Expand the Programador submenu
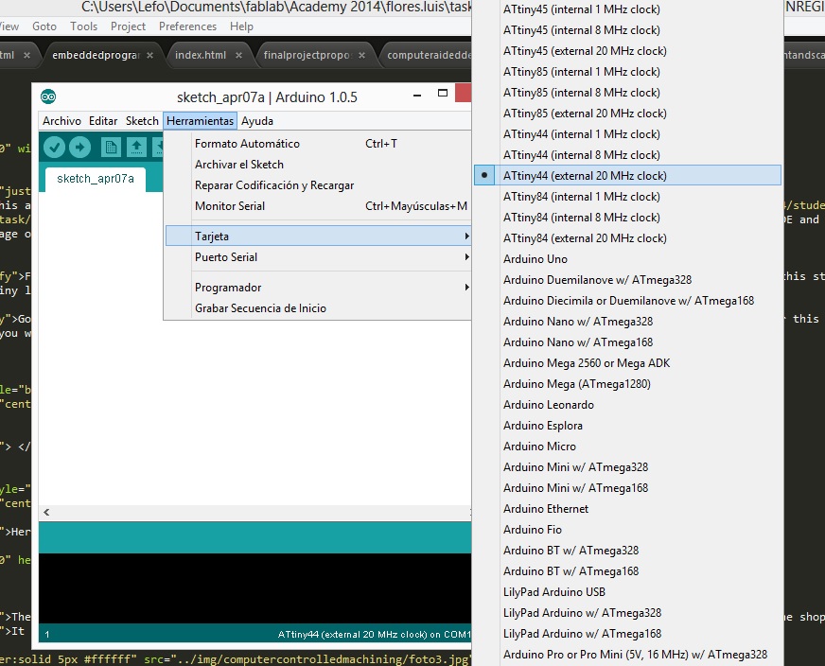The width and height of the screenshot is (825, 666). (318, 288)
